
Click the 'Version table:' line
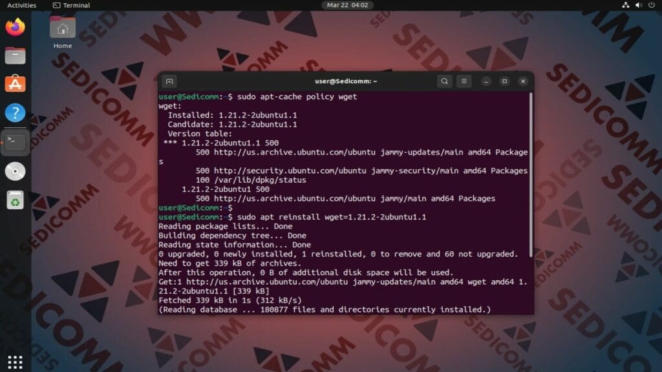pos(200,134)
